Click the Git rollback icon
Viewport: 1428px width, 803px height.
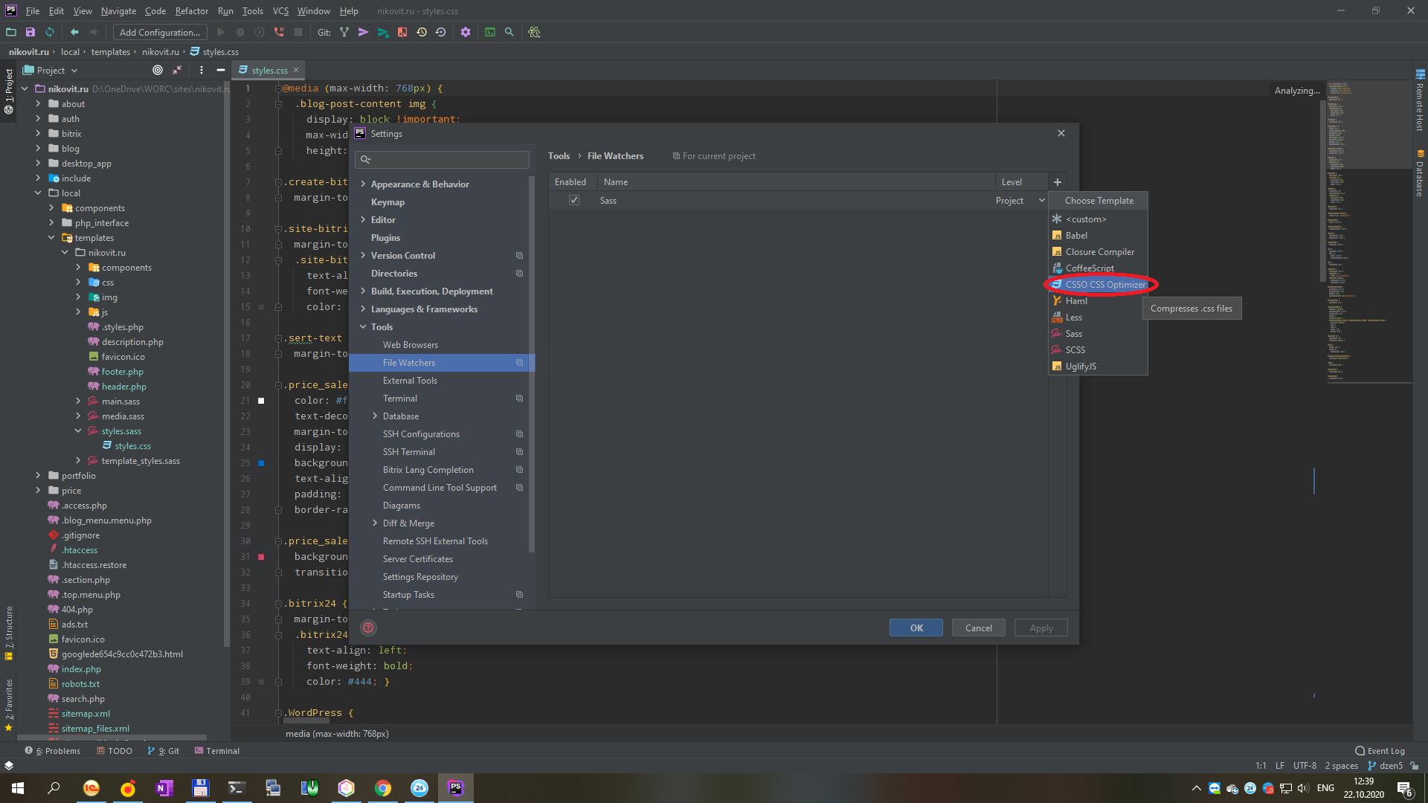pyautogui.click(x=441, y=32)
